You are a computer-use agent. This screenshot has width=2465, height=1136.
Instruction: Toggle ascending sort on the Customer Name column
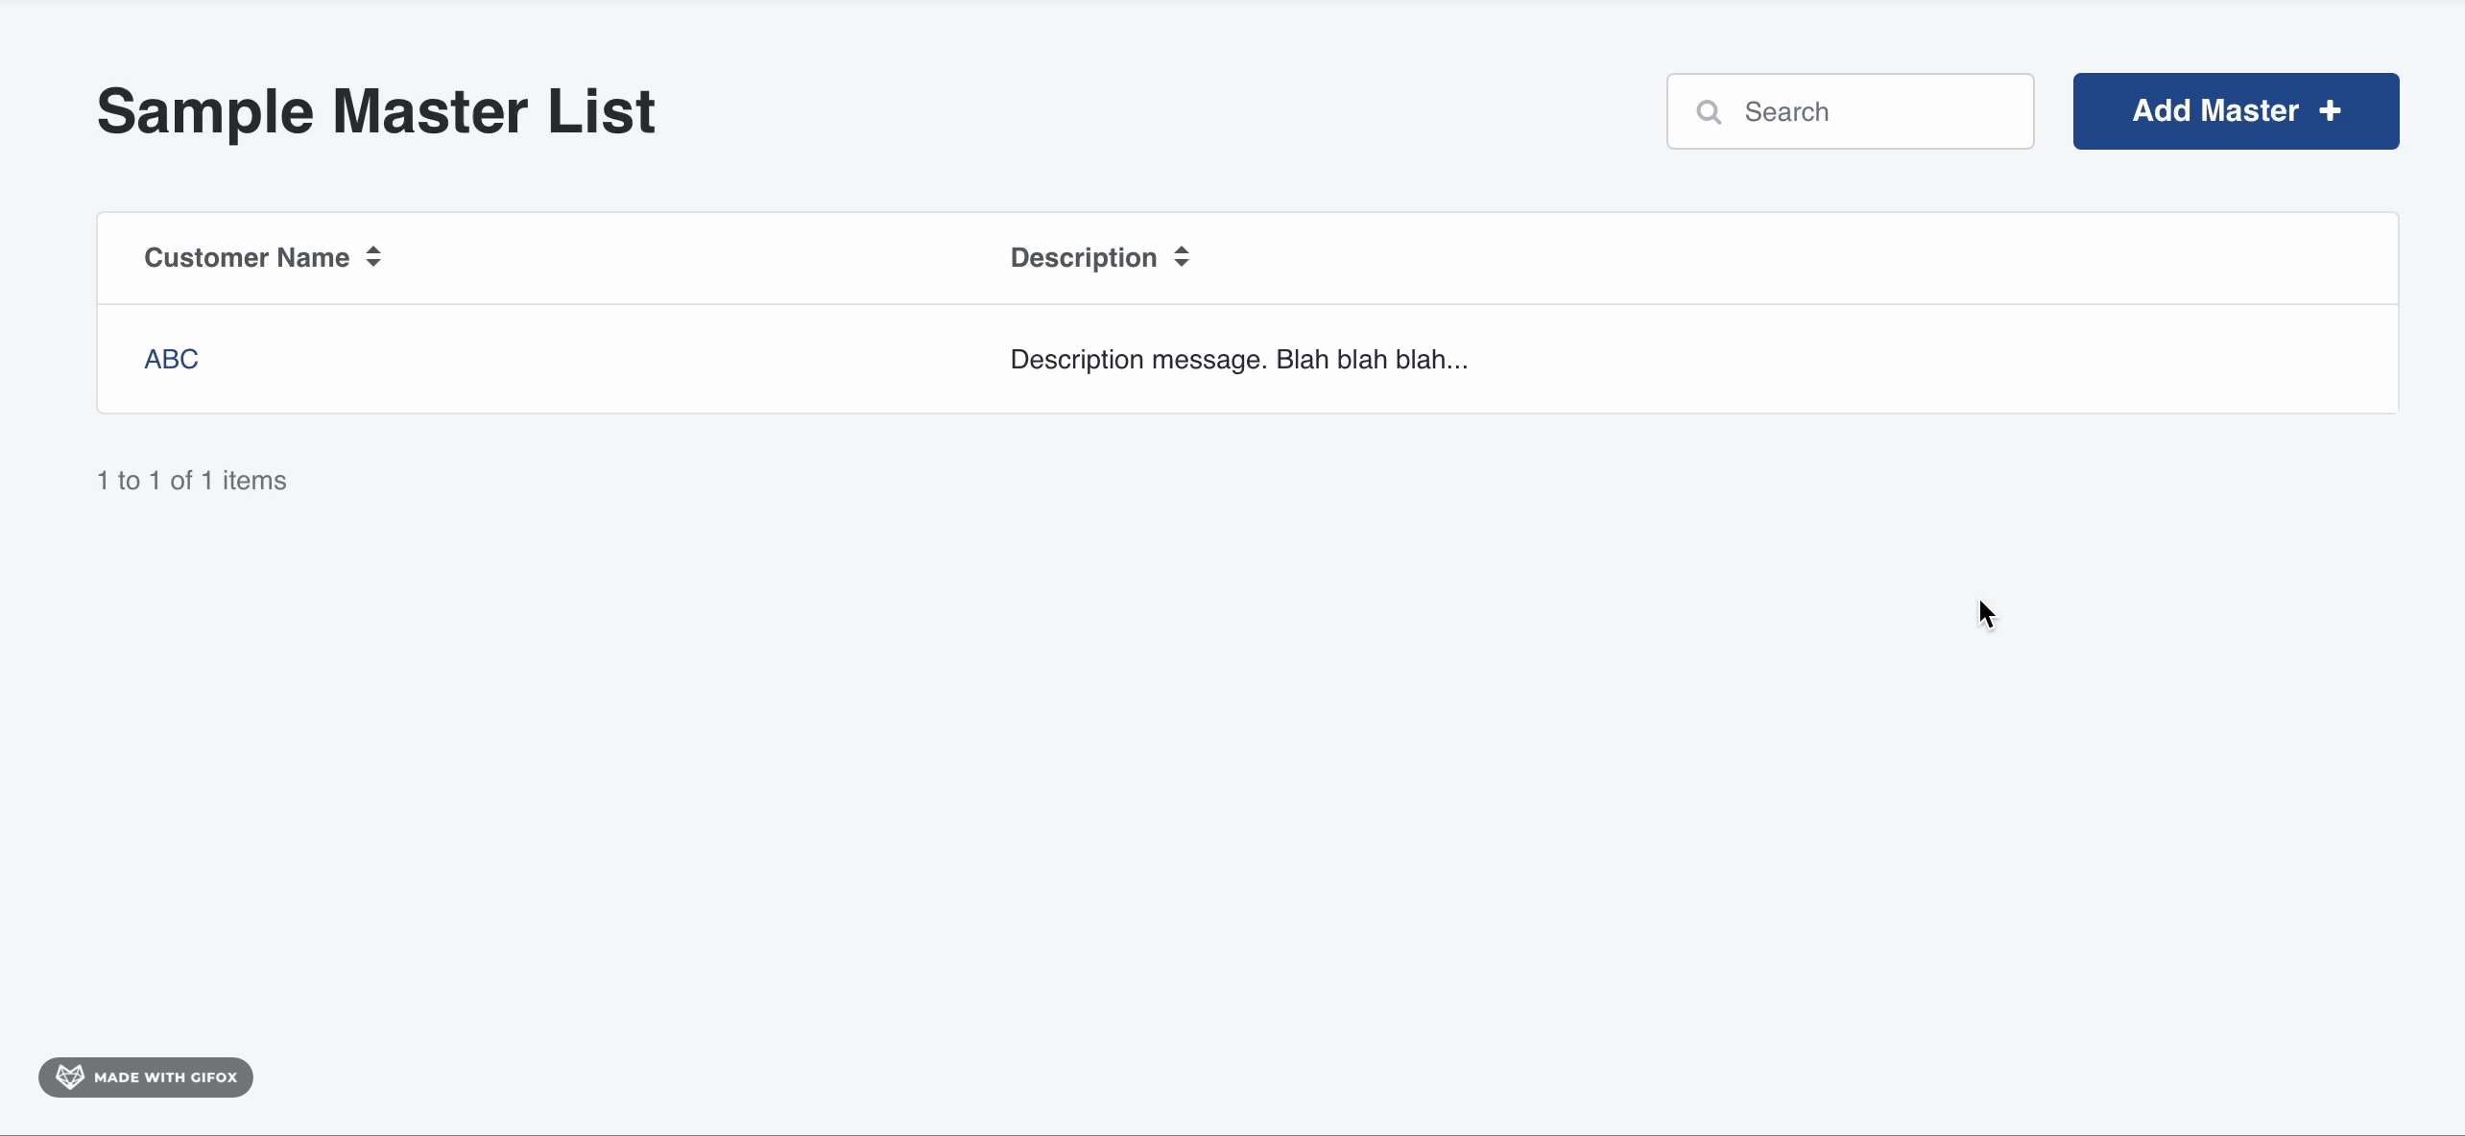tap(372, 249)
